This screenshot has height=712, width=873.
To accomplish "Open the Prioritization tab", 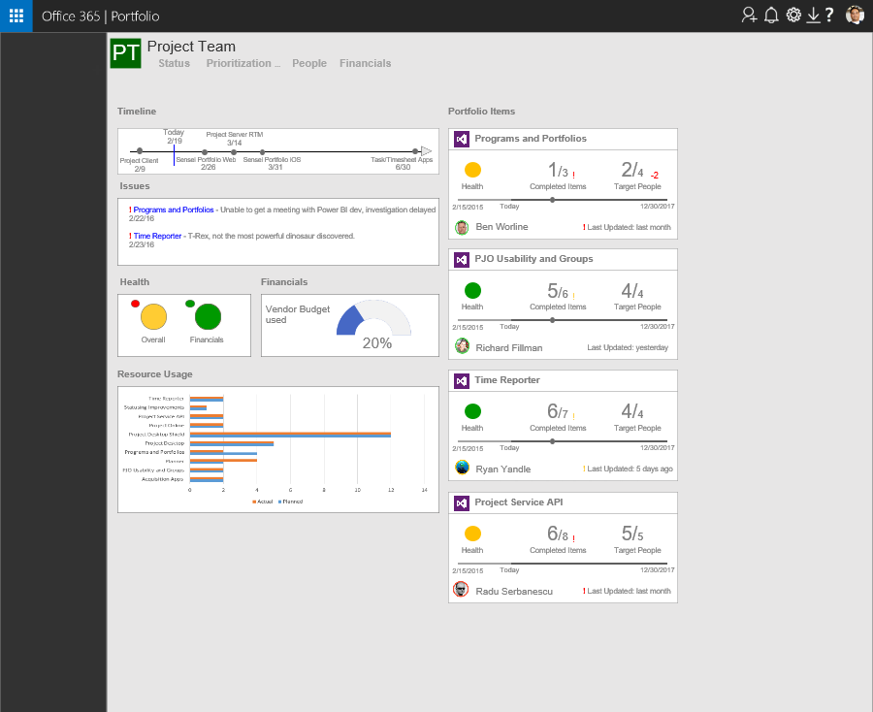I will pos(243,63).
